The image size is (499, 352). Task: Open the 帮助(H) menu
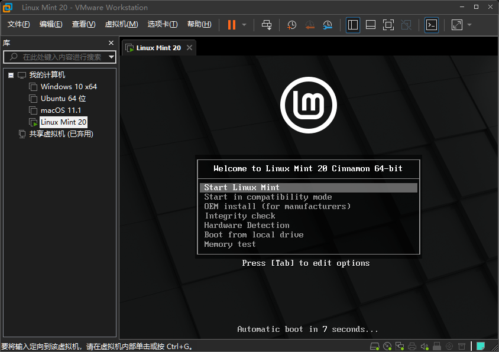[199, 24]
